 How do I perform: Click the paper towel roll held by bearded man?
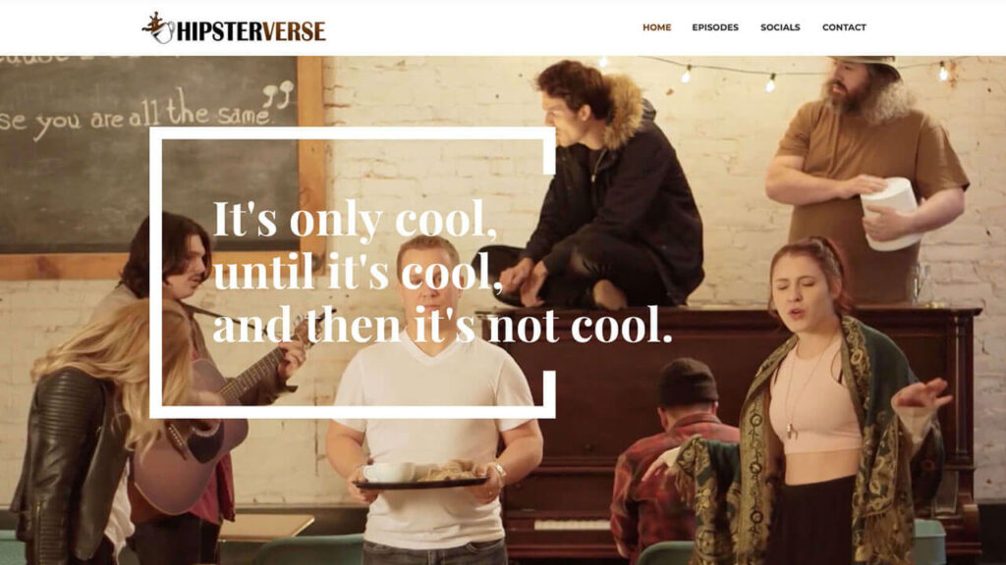coord(892,213)
